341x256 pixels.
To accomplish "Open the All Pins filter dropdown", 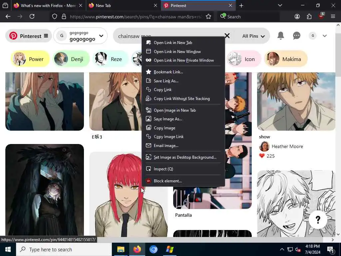I will click(x=253, y=36).
